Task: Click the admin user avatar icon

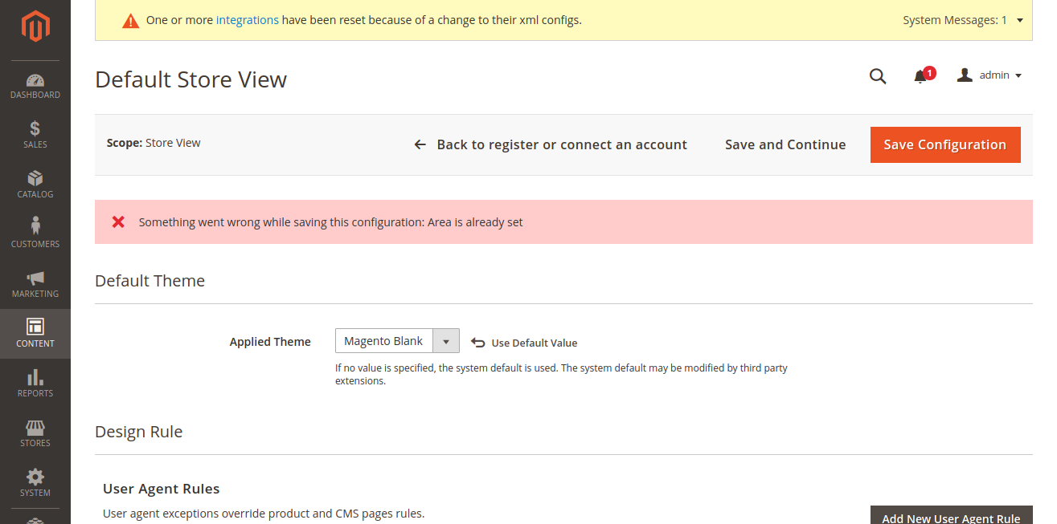Action: tap(965, 75)
